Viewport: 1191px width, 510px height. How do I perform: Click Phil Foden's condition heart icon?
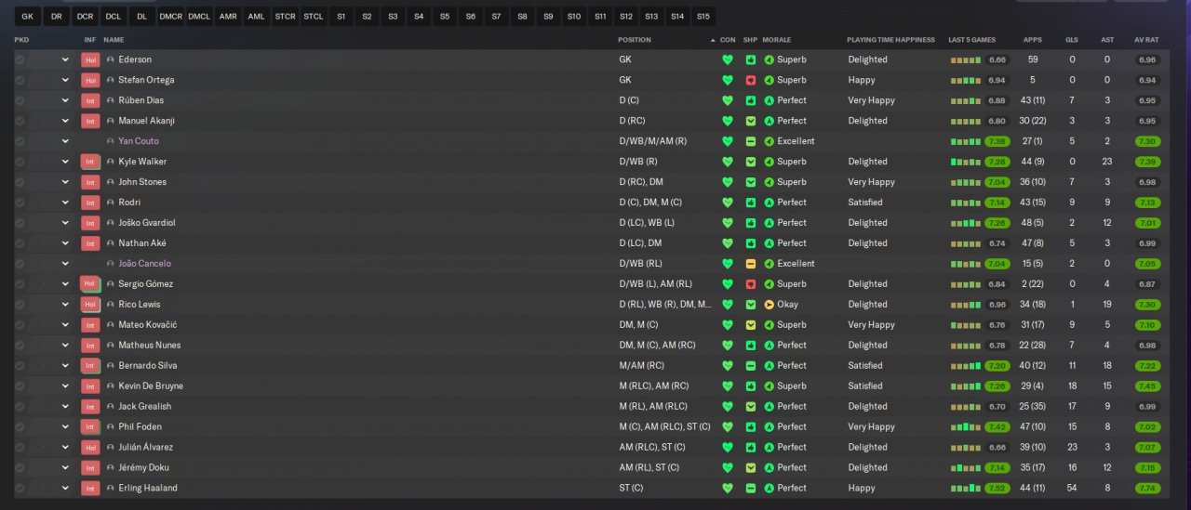tap(728, 427)
